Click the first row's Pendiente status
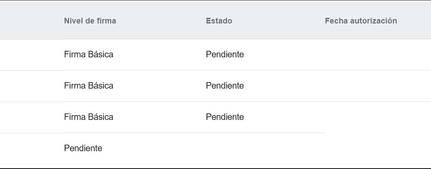 (x=225, y=54)
